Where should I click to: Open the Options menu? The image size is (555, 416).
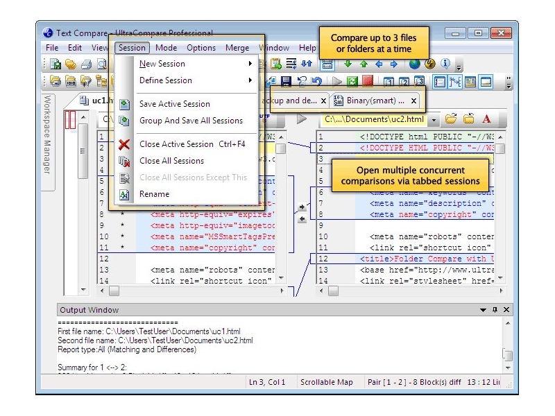(x=201, y=48)
